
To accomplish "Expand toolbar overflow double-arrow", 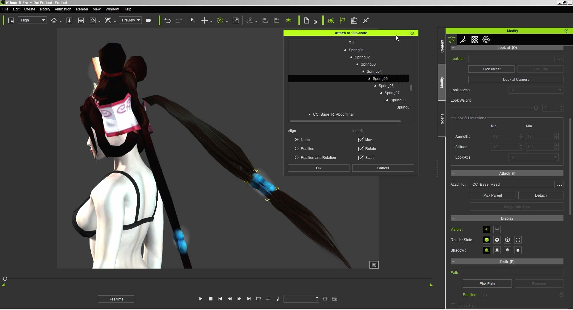I will click(315, 21).
